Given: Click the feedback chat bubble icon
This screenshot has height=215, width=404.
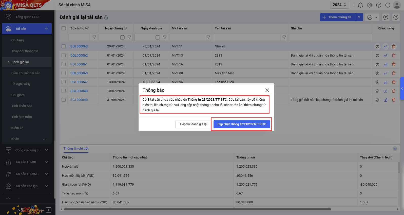Looking at the screenshot, I should (x=386, y=17).
